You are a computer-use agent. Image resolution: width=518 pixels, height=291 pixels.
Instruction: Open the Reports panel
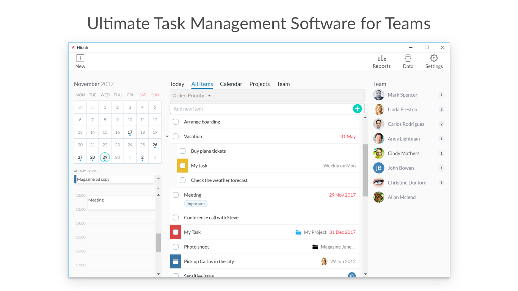pyautogui.click(x=381, y=59)
